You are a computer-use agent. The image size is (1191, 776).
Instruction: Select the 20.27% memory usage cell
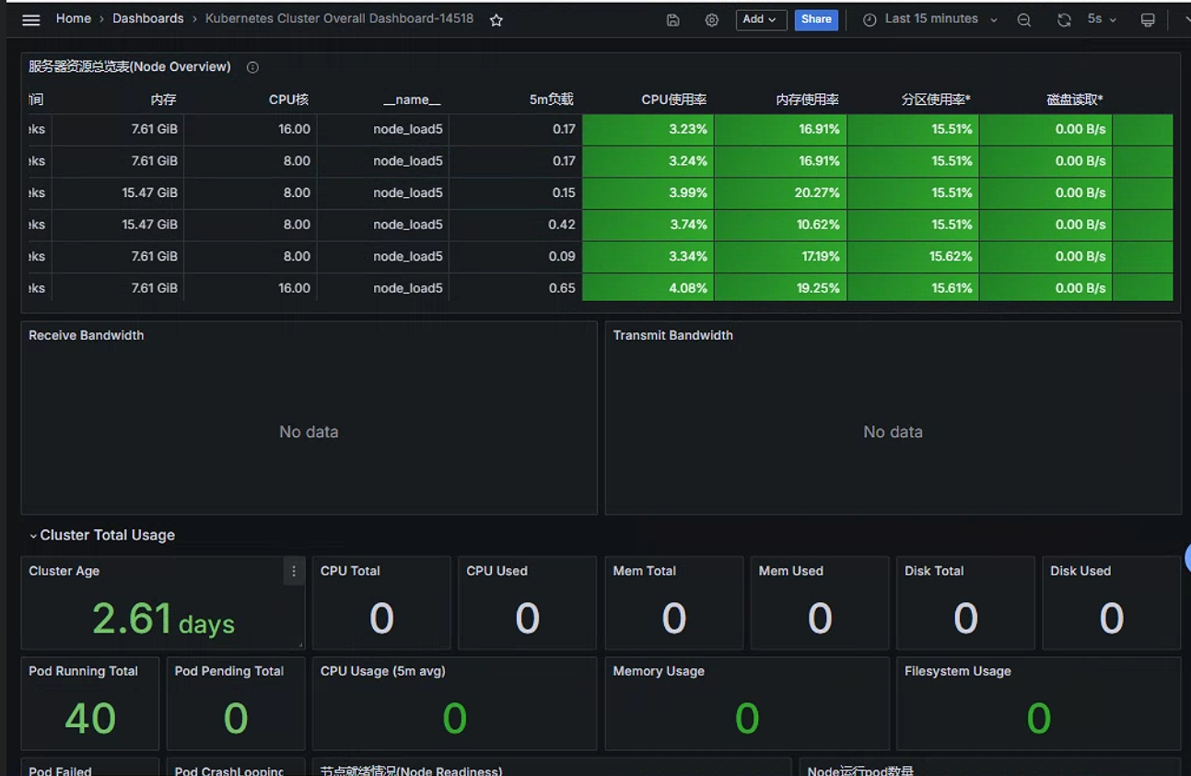pos(781,192)
